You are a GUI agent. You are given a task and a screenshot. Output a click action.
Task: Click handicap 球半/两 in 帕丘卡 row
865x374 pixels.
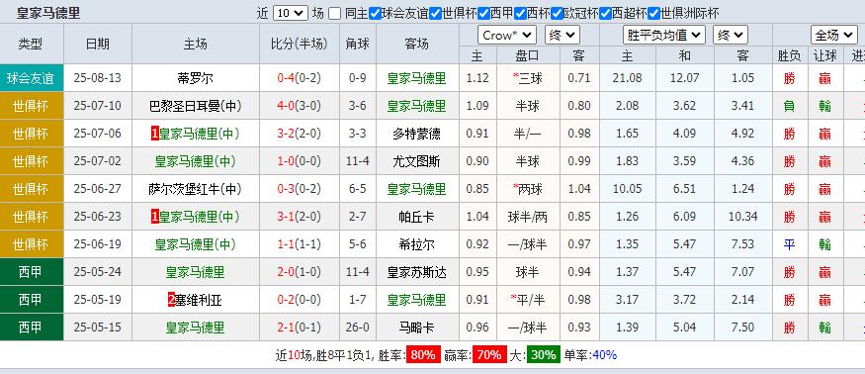(528, 217)
